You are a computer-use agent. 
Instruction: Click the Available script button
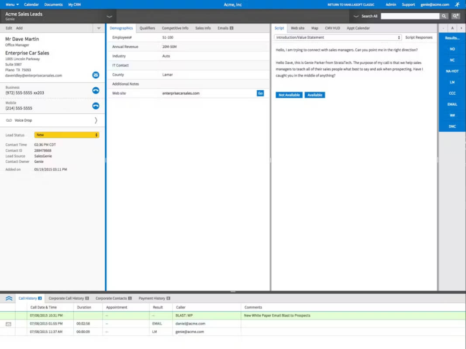click(315, 95)
